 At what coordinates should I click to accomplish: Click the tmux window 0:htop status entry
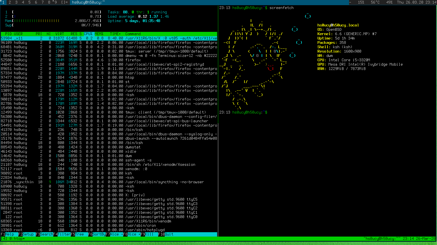click(17, 238)
